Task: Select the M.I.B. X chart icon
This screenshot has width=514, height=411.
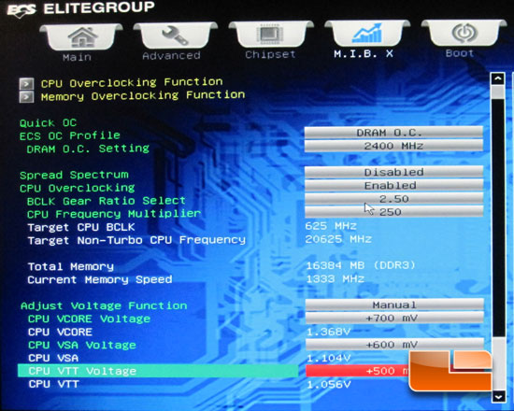Action: pyautogui.click(x=367, y=34)
